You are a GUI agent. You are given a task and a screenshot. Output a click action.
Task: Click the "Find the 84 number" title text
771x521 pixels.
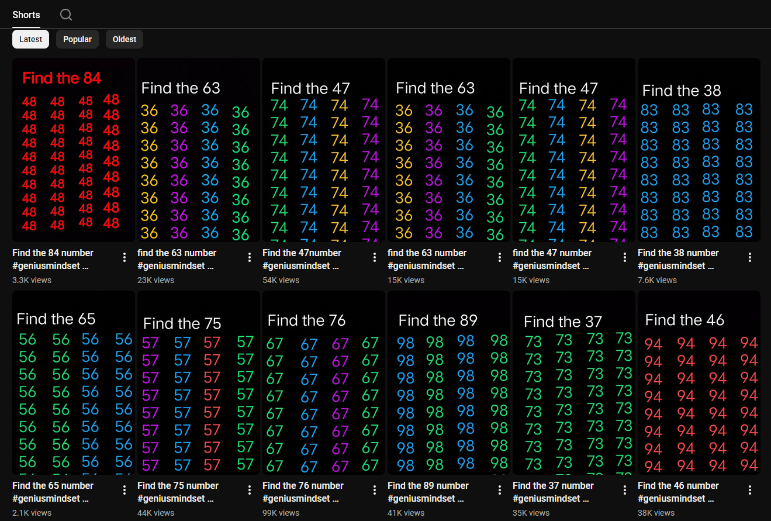coord(53,253)
